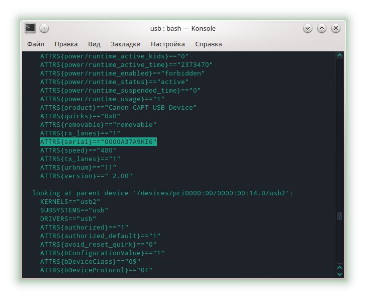The width and height of the screenshot is (366, 300).
Task: Click the highlighted ATTRS{serial} line
Action: [x=98, y=141]
